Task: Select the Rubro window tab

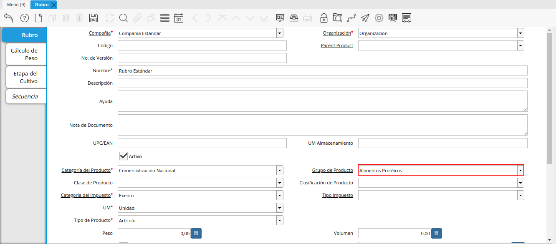Action: click(41, 5)
